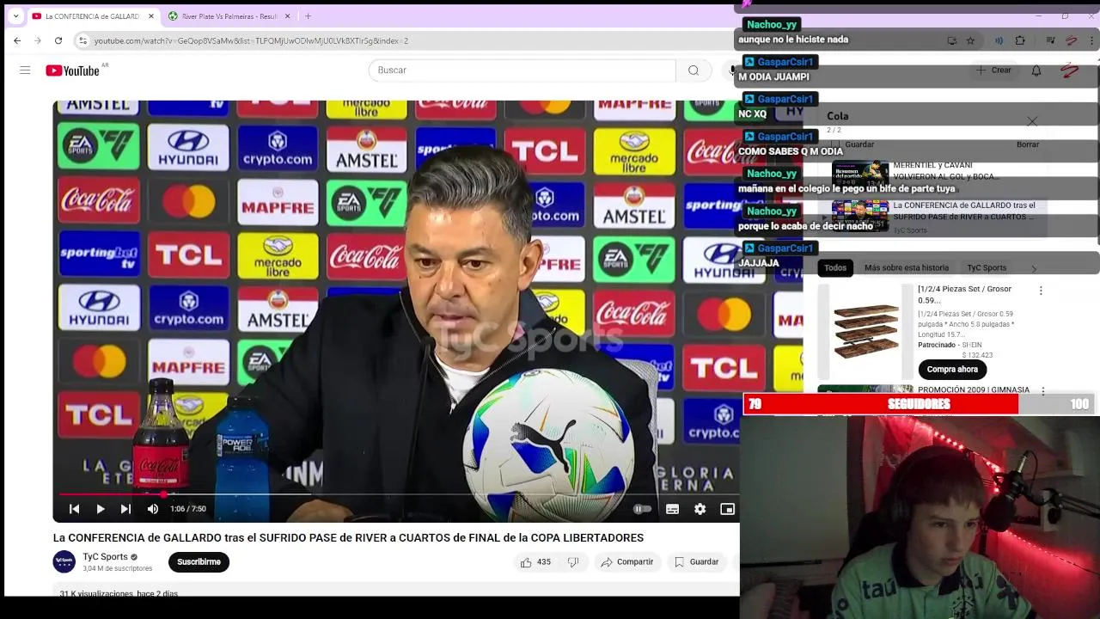Image resolution: width=1100 pixels, height=619 pixels.
Task: Click the video title La CONFERENCIA de GALLARDO
Action: (348, 538)
